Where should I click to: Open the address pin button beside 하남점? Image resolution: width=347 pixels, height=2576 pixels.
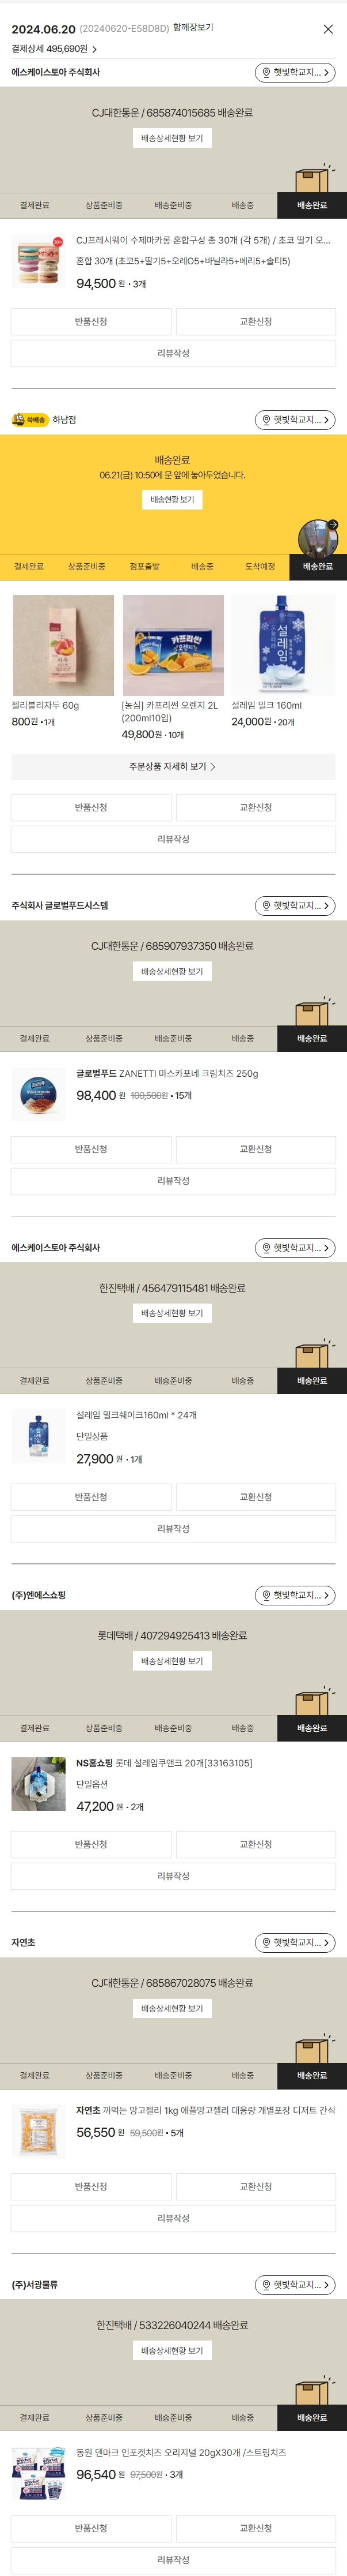tap(295, 420)
